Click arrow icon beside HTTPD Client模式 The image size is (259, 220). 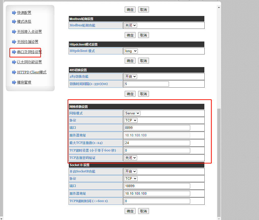pos(14,72)
